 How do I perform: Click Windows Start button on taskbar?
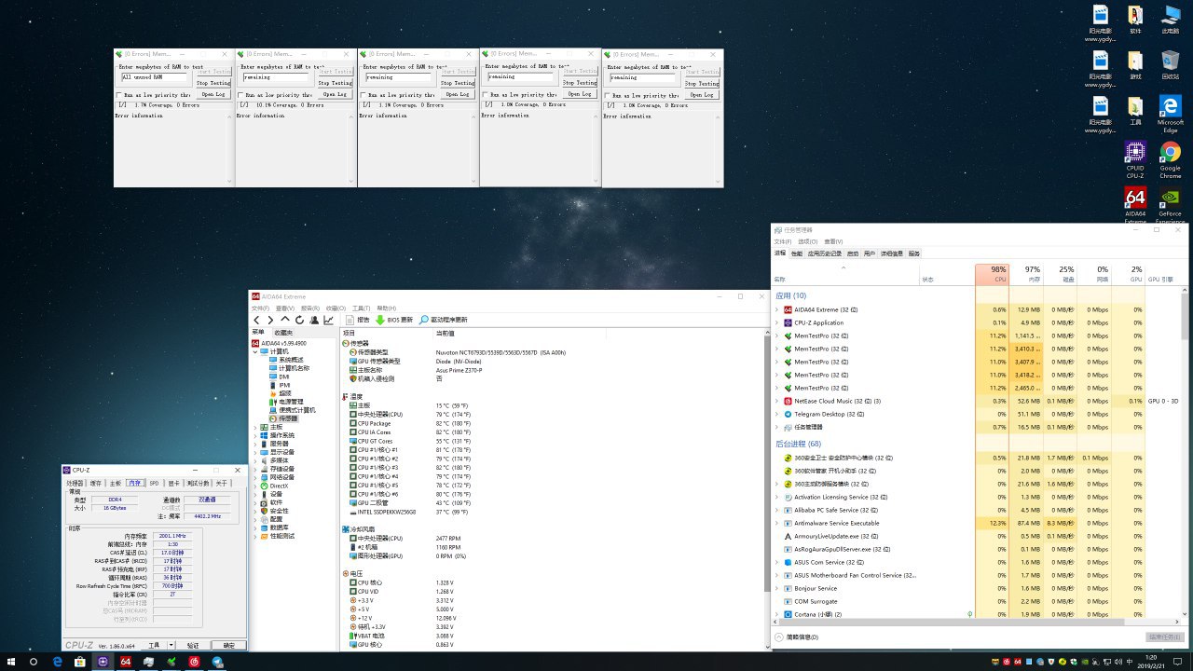10,662
